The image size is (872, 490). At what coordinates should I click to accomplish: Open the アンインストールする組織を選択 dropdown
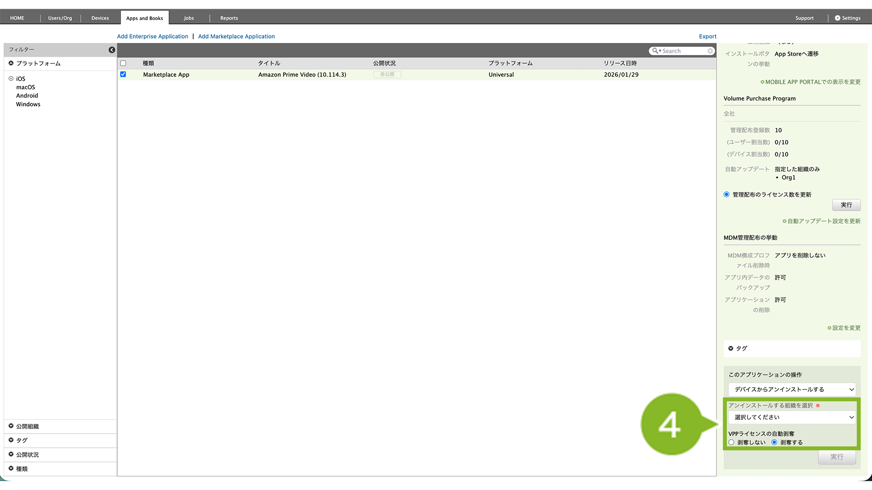792,417
